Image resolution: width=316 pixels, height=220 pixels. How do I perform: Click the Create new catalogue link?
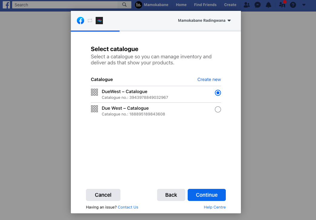tap(209, 79)
